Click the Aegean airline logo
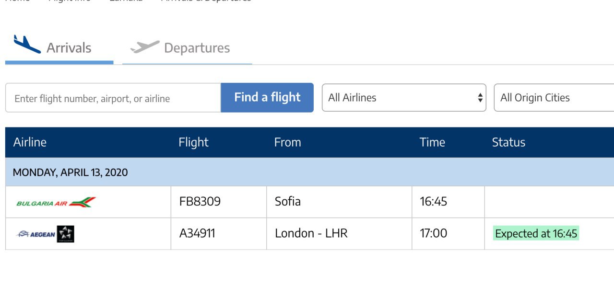Screen dimensions: 614x298 (36, 234)
